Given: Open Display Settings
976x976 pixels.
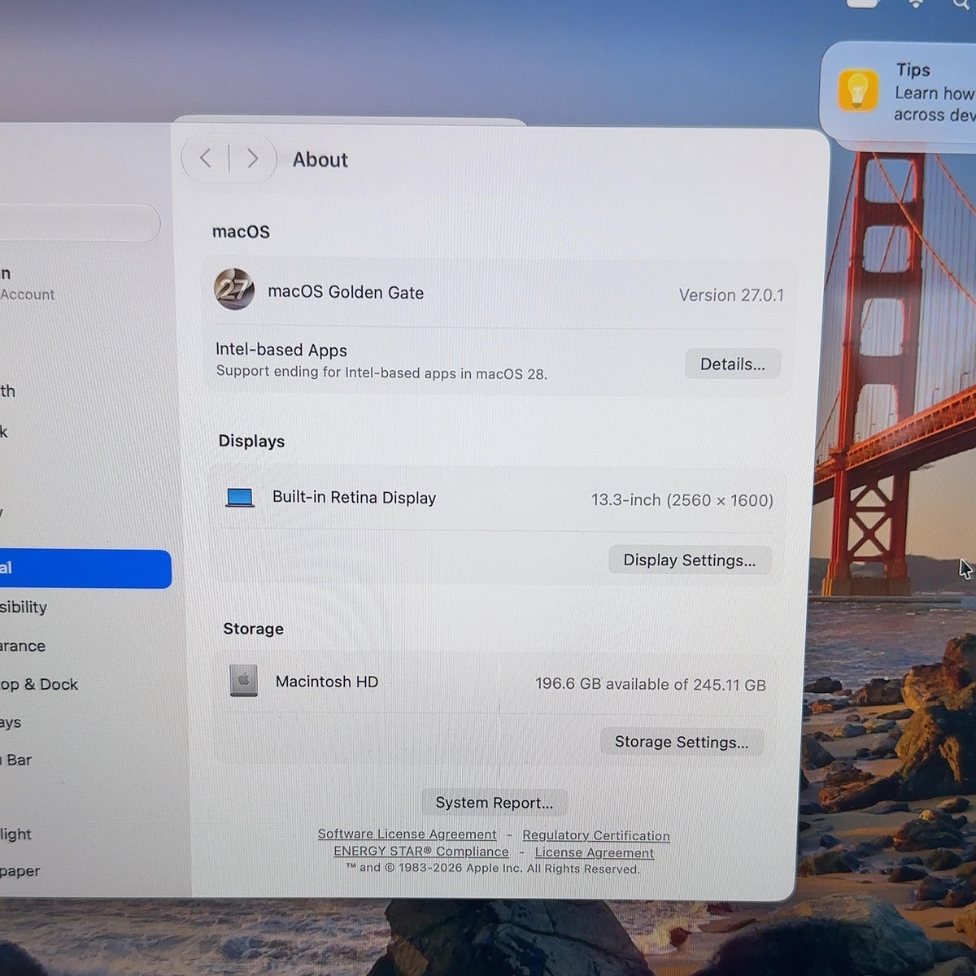Looking at the screenshot, I should coord(690,560).
